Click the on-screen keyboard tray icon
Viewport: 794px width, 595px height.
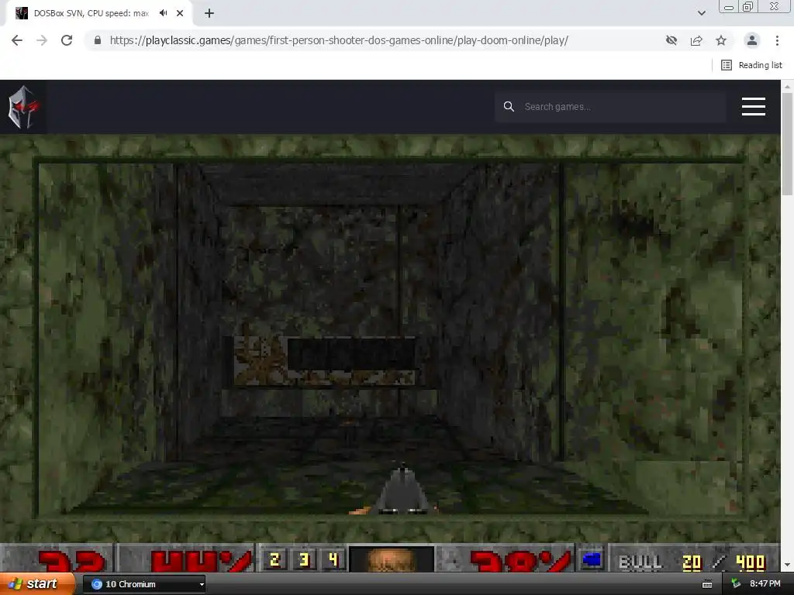(707, 584)
